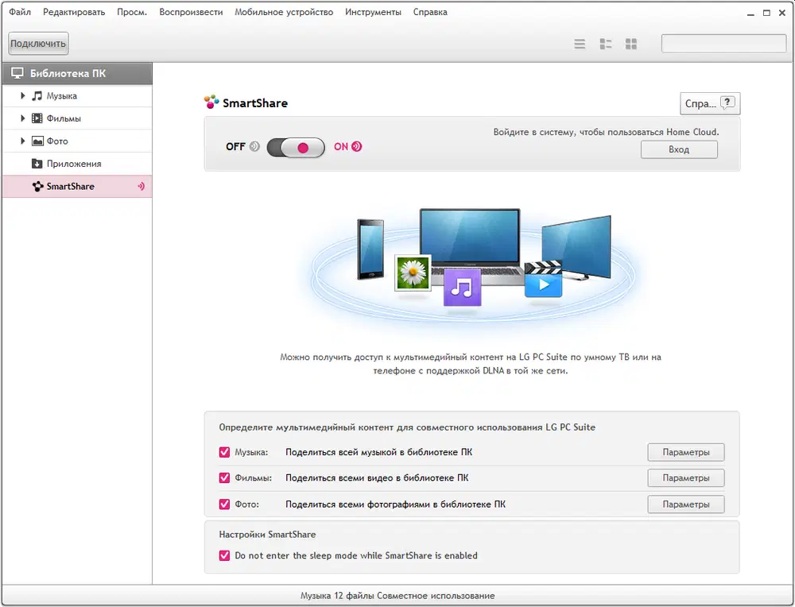Switch to detailed list view icon
795x607 pixels.
pyautogui.click(x=605, y=44)
